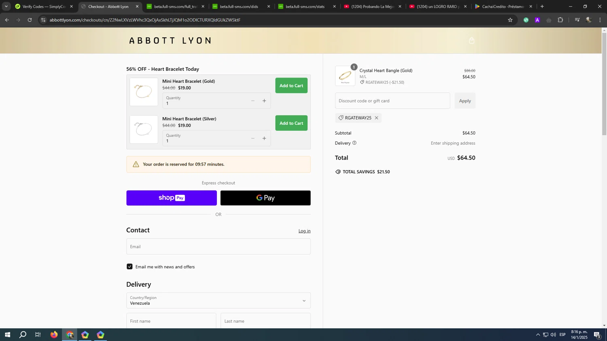Open Mini Heart Bracelet (Gold) thumbnail
This screenshot has height=341, width=607.
(144, 92)
